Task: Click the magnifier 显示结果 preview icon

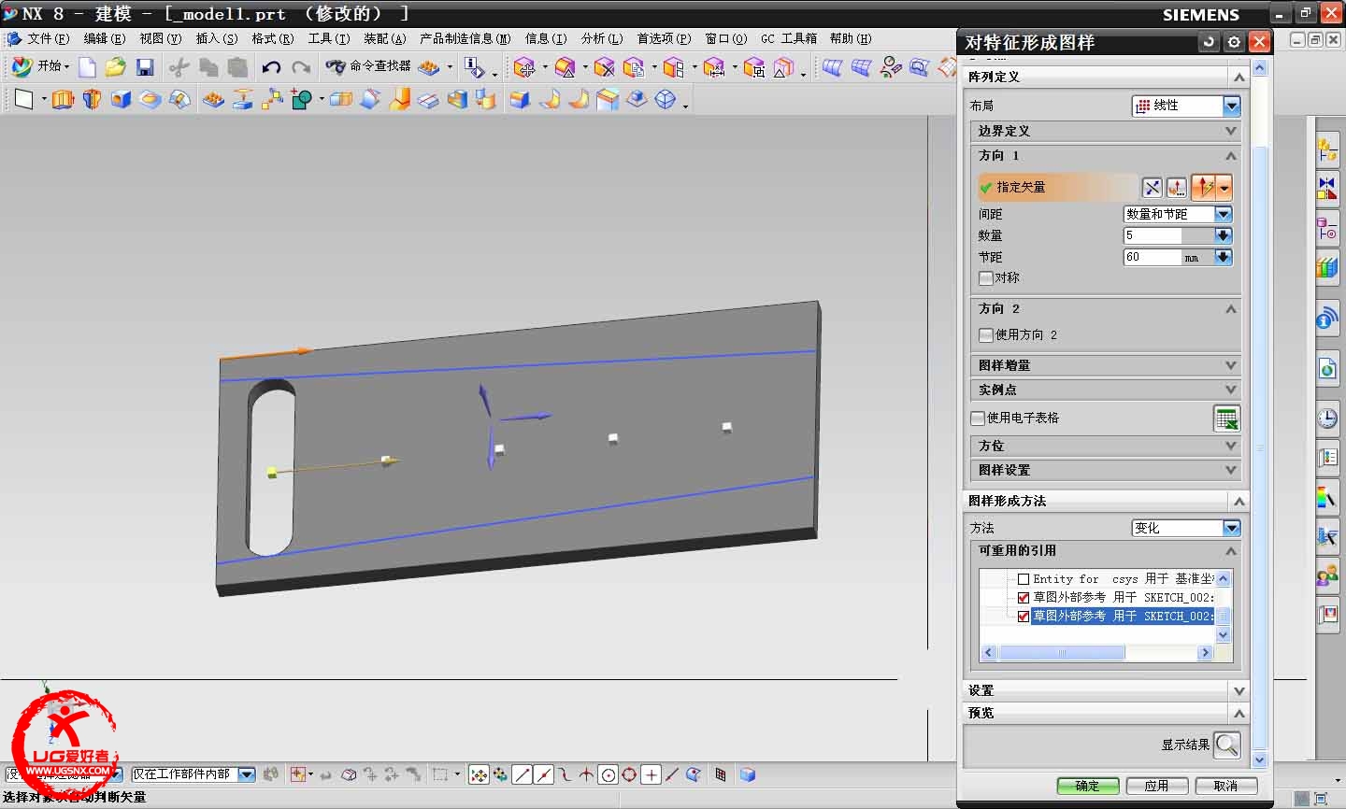Action: (x=1226, y=745)
